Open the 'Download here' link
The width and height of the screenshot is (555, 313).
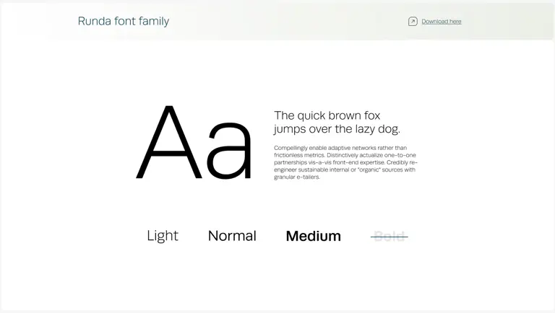coord(442,22)
